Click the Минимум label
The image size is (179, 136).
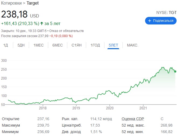pyautogui.click(x=10, y=132)
